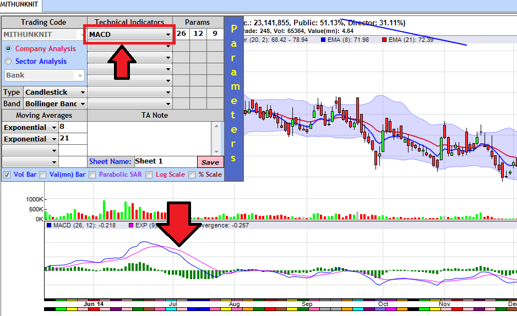The height and width of the screenshot is (316, 517).
Task: Select the Company Analysis radio button
Action: 8,48
